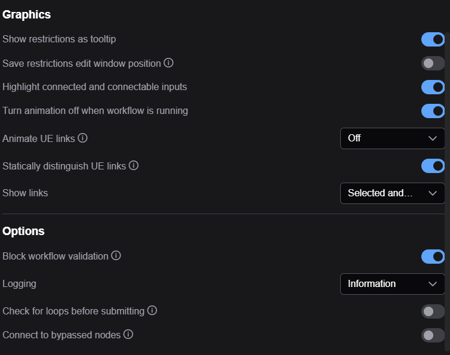Turn off Highlight connected and connectable inputs
The width and height of the screenshot is (450, 355).
pyautogui.click(x=433, y=87)
